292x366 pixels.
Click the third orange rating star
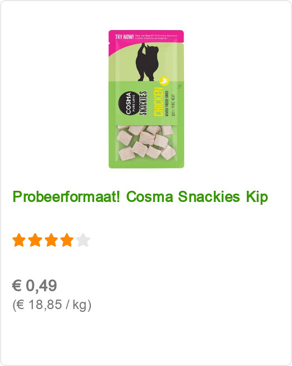coord(51,240)
